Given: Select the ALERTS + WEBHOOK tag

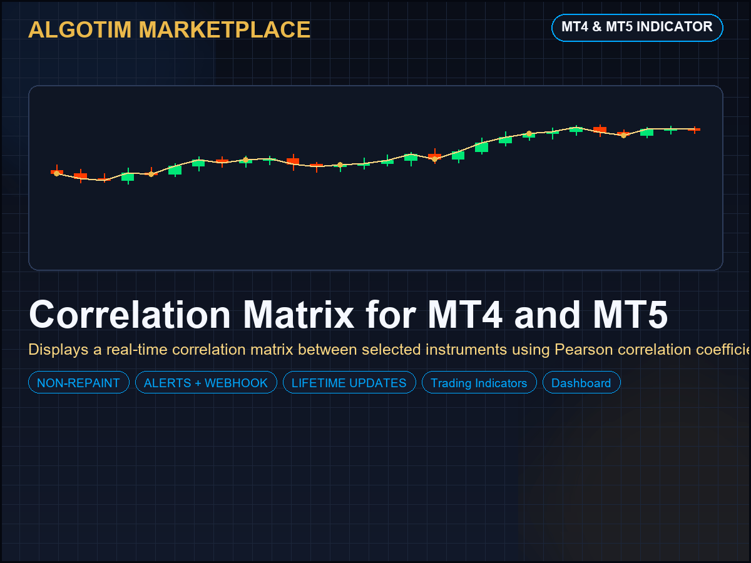Looking at the screenshot, I should click(x=206, y=383).
